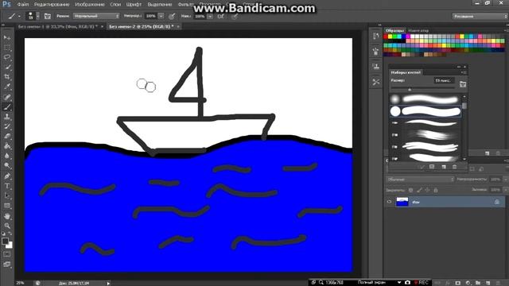Open the Clone Source stamp panel icon

point(376,67)
